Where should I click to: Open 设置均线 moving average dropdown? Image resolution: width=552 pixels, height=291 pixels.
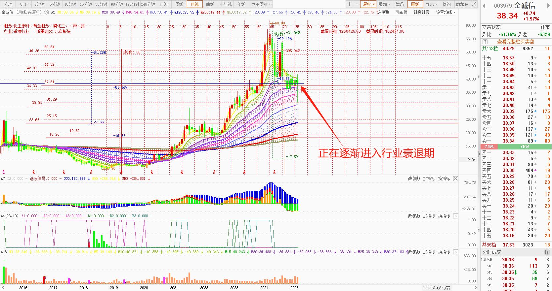446,12
